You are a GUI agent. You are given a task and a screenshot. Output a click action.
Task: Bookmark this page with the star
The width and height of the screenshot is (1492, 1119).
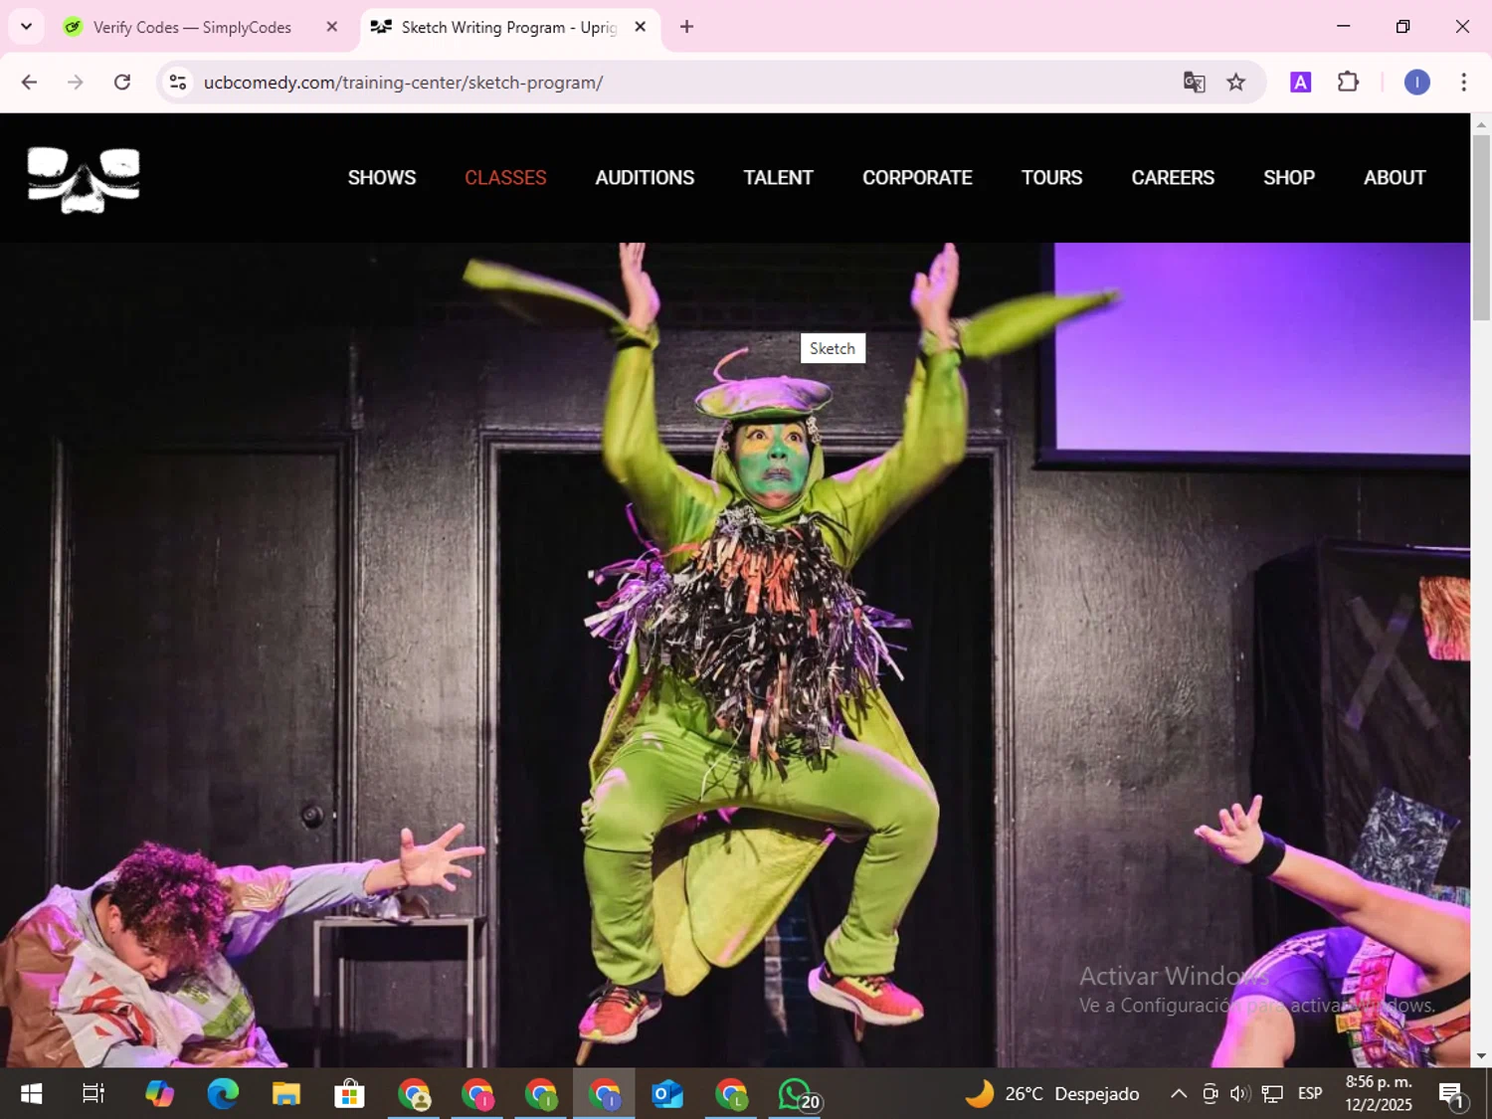coord(1236,83)
